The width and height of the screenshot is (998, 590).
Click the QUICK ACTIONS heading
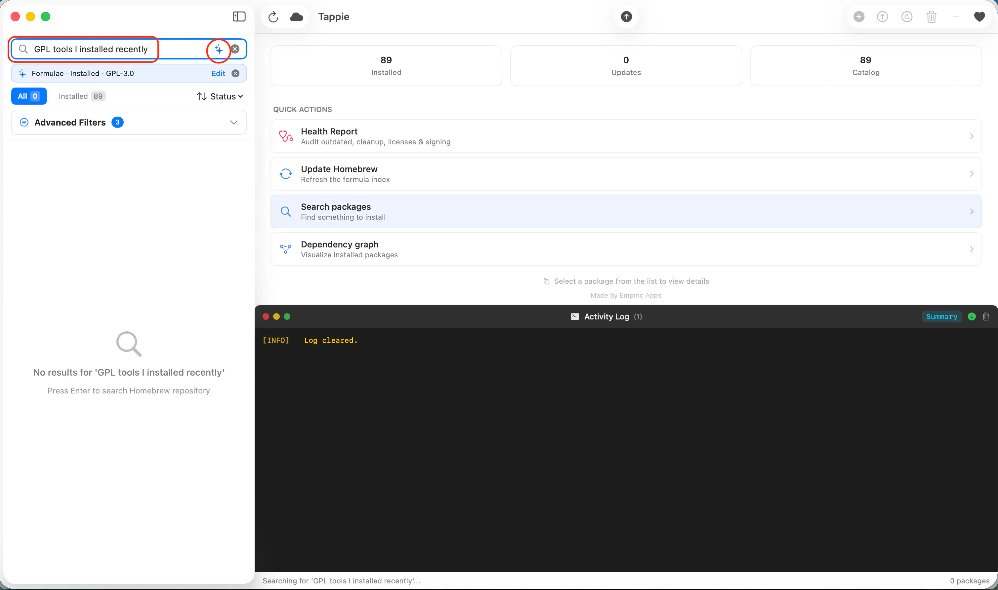[x=303, y=109]
